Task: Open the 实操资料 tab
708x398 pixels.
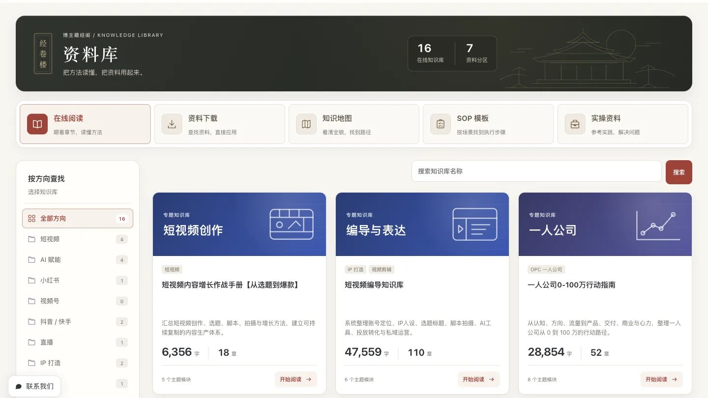Action: 622,124
